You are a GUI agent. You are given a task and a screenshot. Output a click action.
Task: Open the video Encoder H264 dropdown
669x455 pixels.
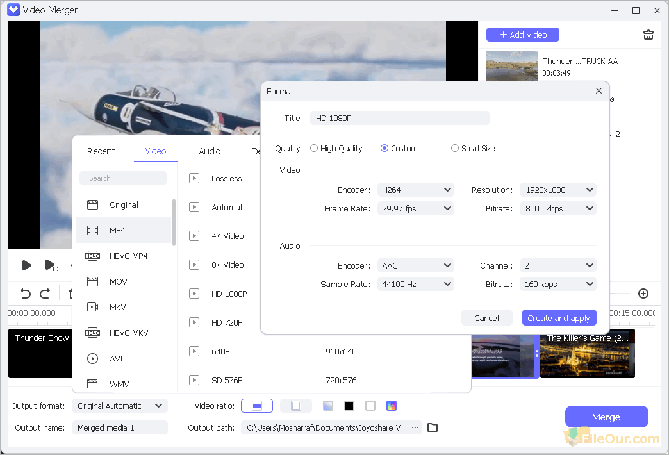415,190
